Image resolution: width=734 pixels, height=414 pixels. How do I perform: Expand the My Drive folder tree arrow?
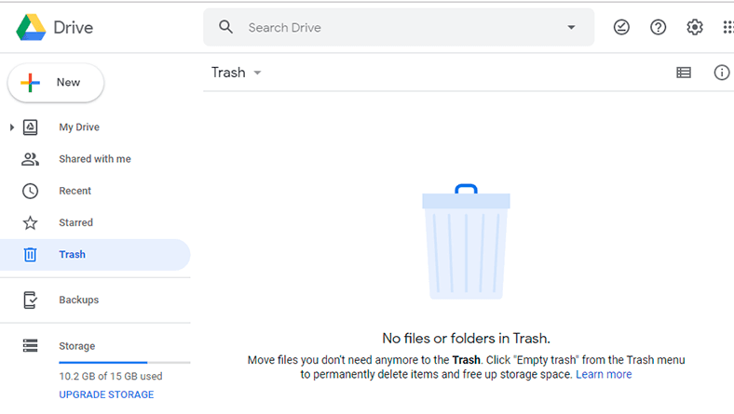point(12,127)
